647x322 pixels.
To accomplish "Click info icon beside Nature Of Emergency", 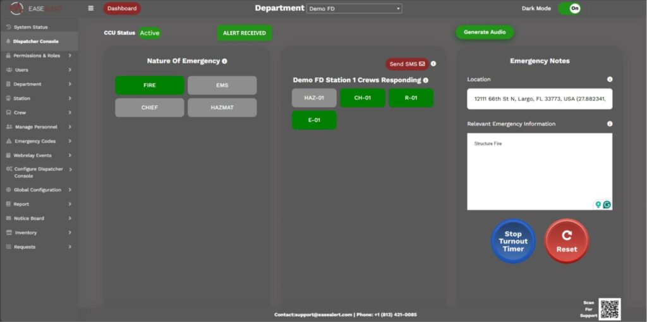I will coord(225,61).
